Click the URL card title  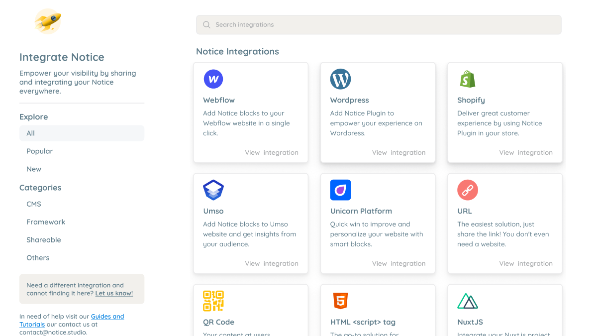point(465,211)
